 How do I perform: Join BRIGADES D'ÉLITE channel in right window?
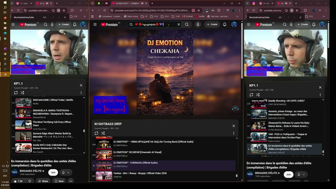click(288, 175)
